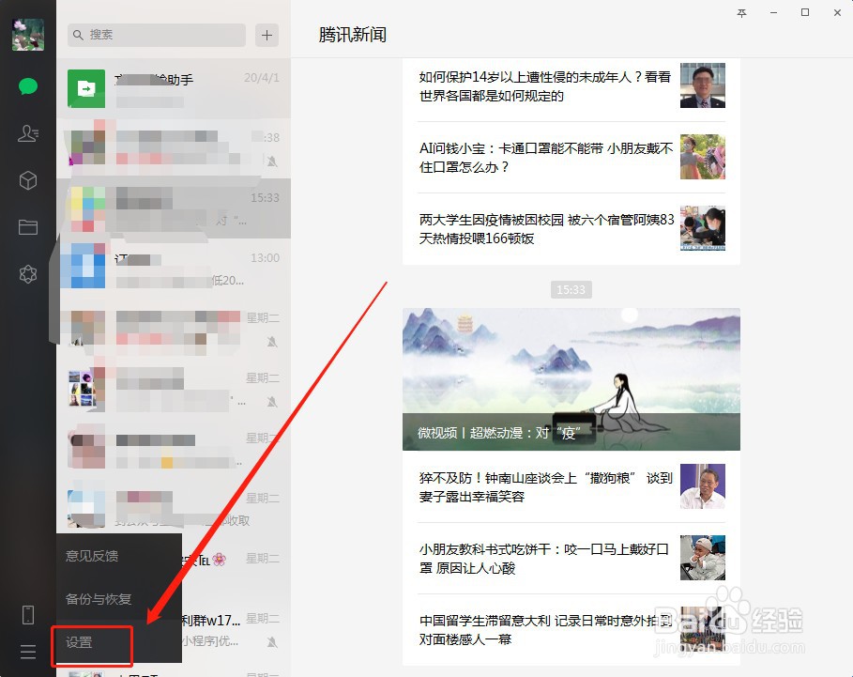Open 意见反馈 feedback option
Viewport: 853px width, 677px height.
[x=94, y=556]
